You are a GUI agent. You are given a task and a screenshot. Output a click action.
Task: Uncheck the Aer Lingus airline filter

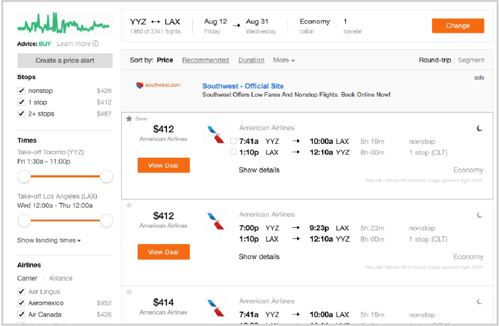click(x=22, y=291)
